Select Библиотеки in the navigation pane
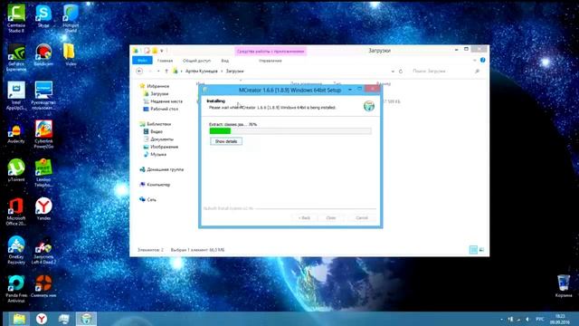 pyautogui.click(x=156, y=124)
